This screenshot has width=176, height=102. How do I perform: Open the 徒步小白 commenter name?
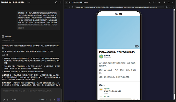coord(107,89)
